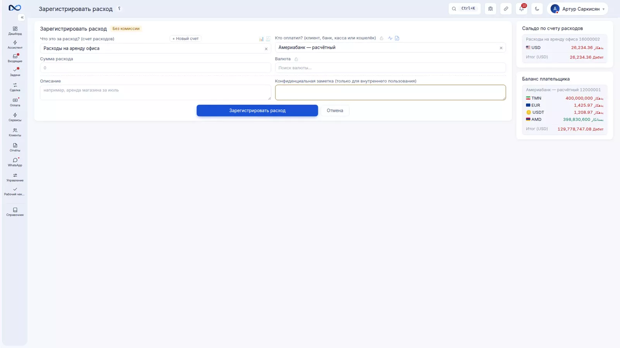This screenshot has height=348, width=620.
Task: Open the payer combo box Америабанк
Action: [390, 48]
